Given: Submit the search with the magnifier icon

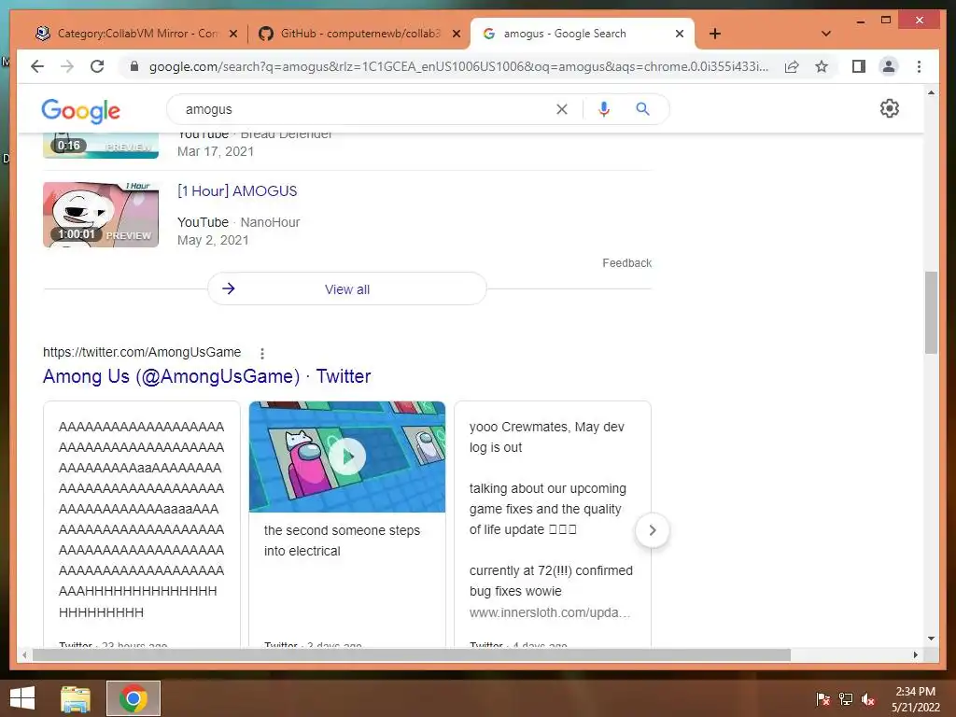Looking at the screenshot, I should (642, 109).
